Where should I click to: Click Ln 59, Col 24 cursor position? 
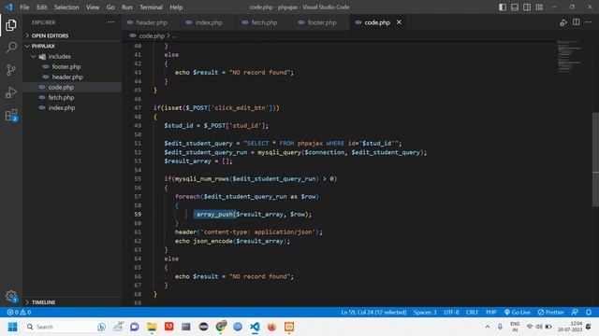point(373,312)
